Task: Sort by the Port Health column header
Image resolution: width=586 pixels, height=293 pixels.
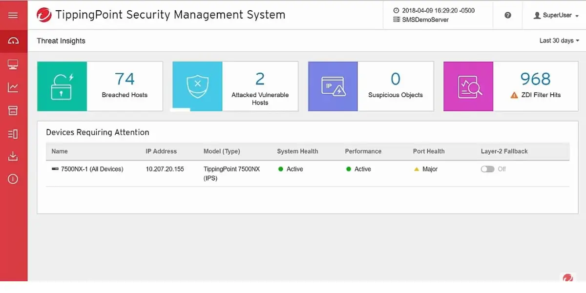Action: (x=429, y=151)
